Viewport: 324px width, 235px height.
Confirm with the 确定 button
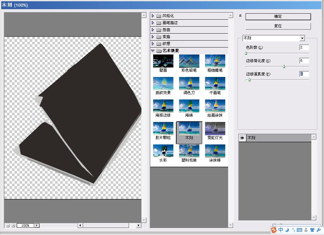pyautogui.click(x=278, y=16)
